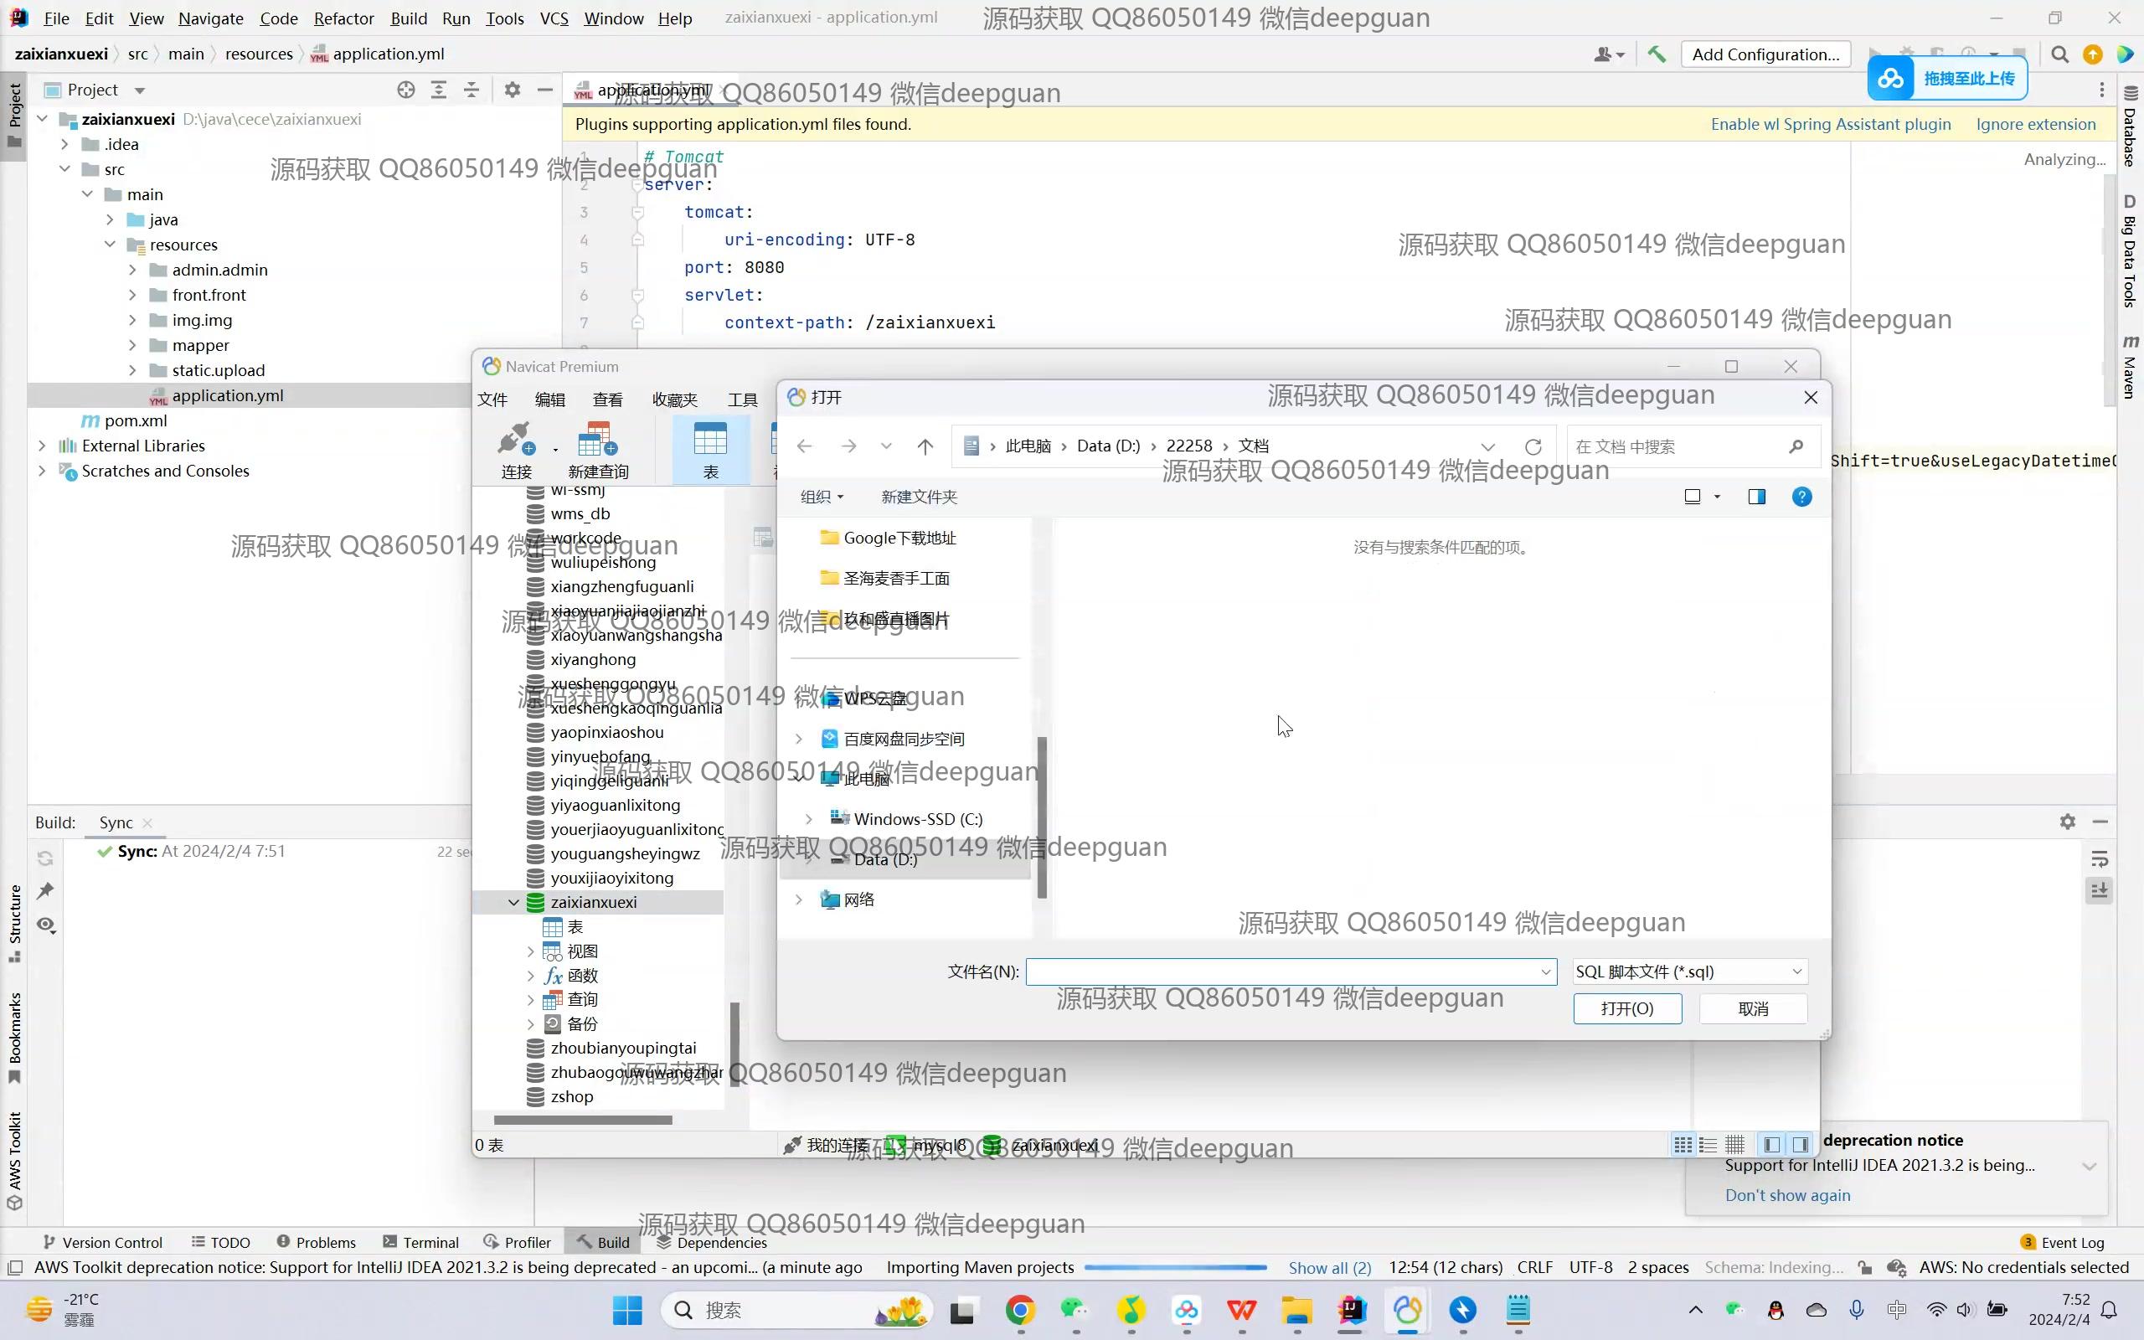The width and height of the screenshot is (2144, 1340).
Task: Open WPS Office from the taskbar
Action: click(1241, 1310)
